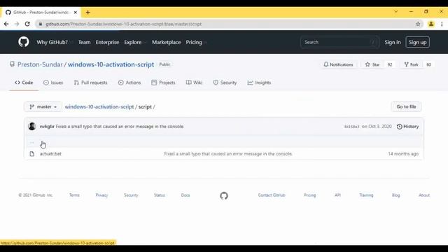Open the Projects tab
The height and width of the screenshot is (252, 448).
click(x=163, y=83)
